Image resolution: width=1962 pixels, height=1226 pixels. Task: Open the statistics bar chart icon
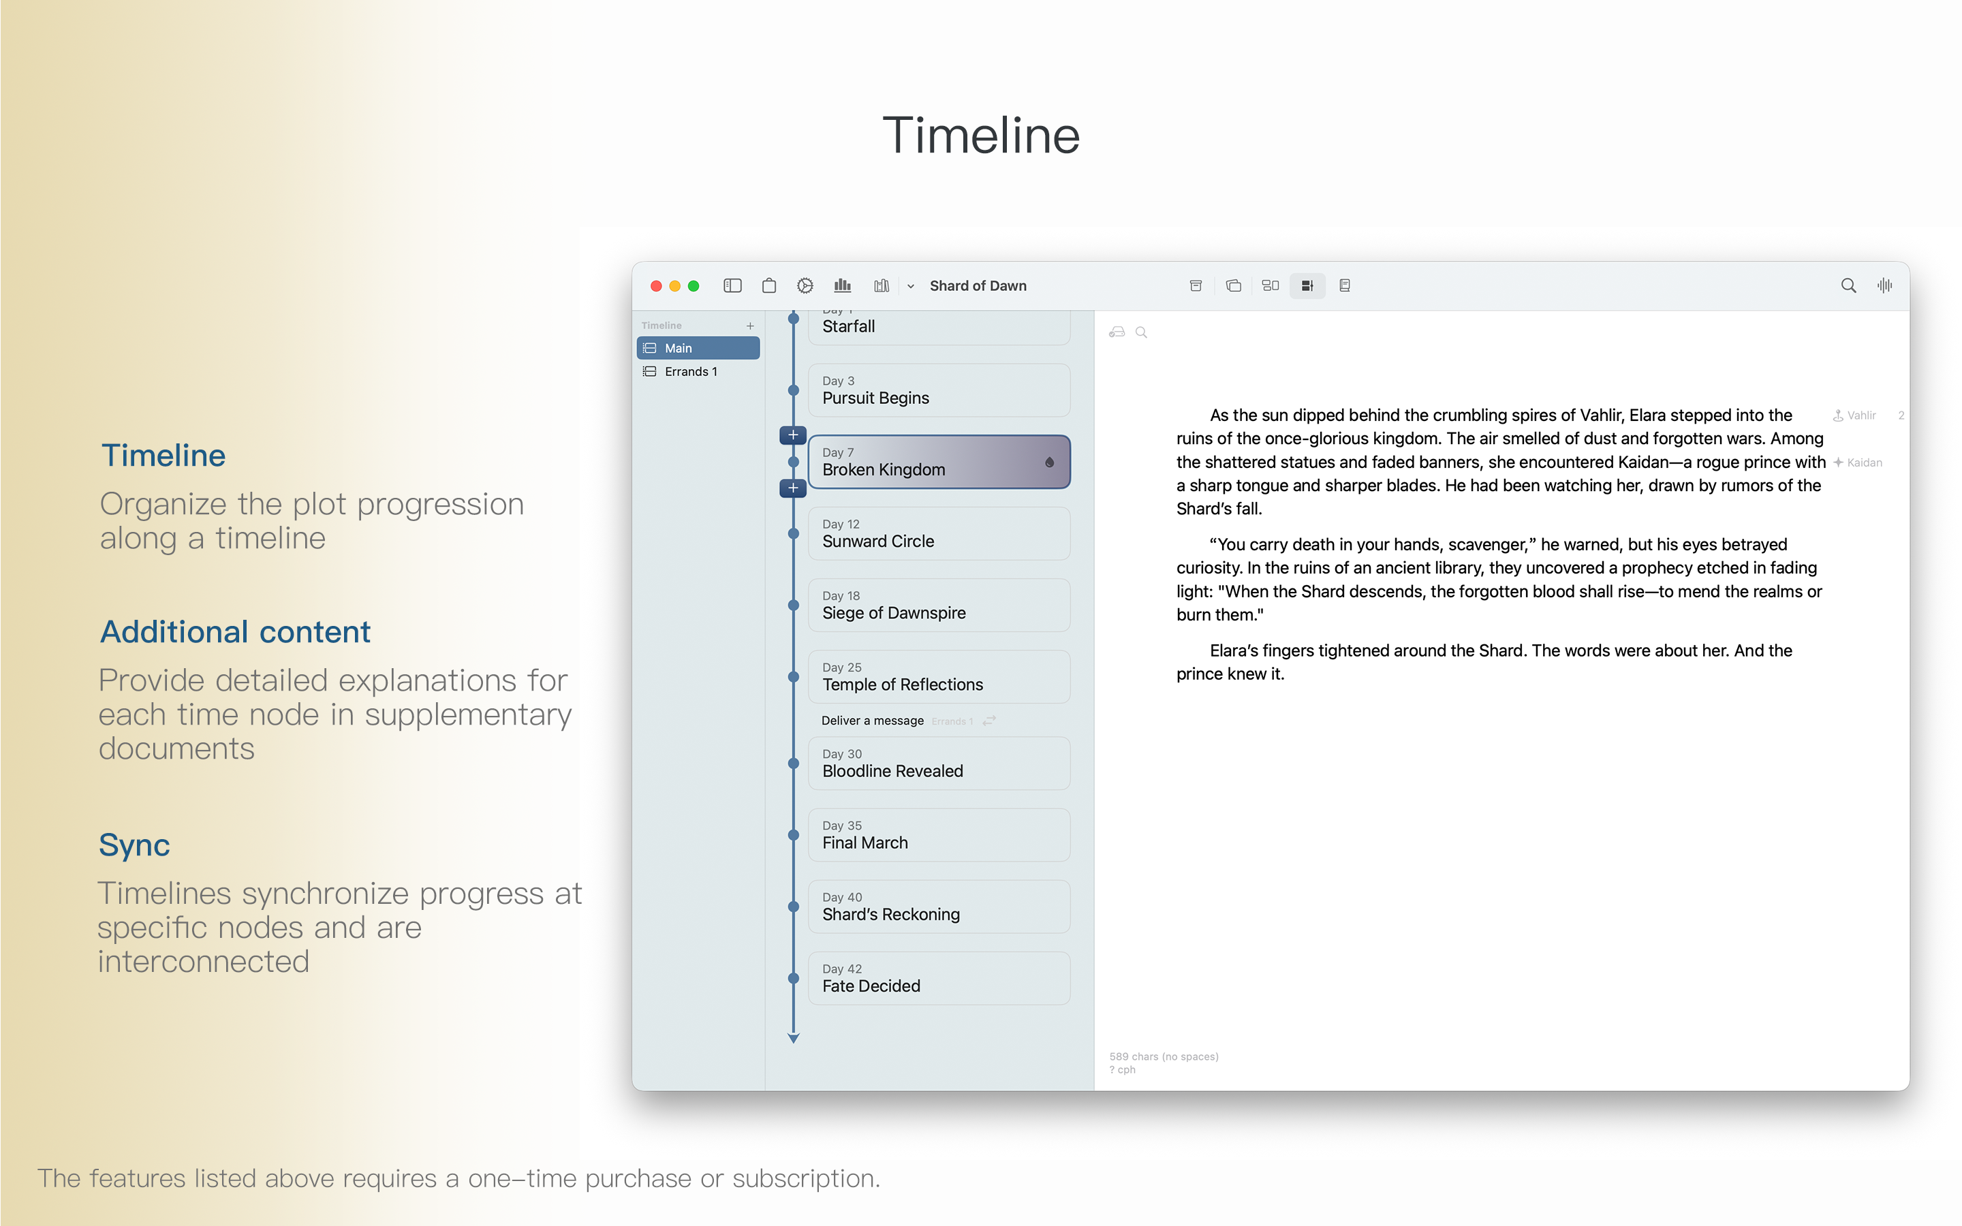pyautogui.click(x=842, y=285)
